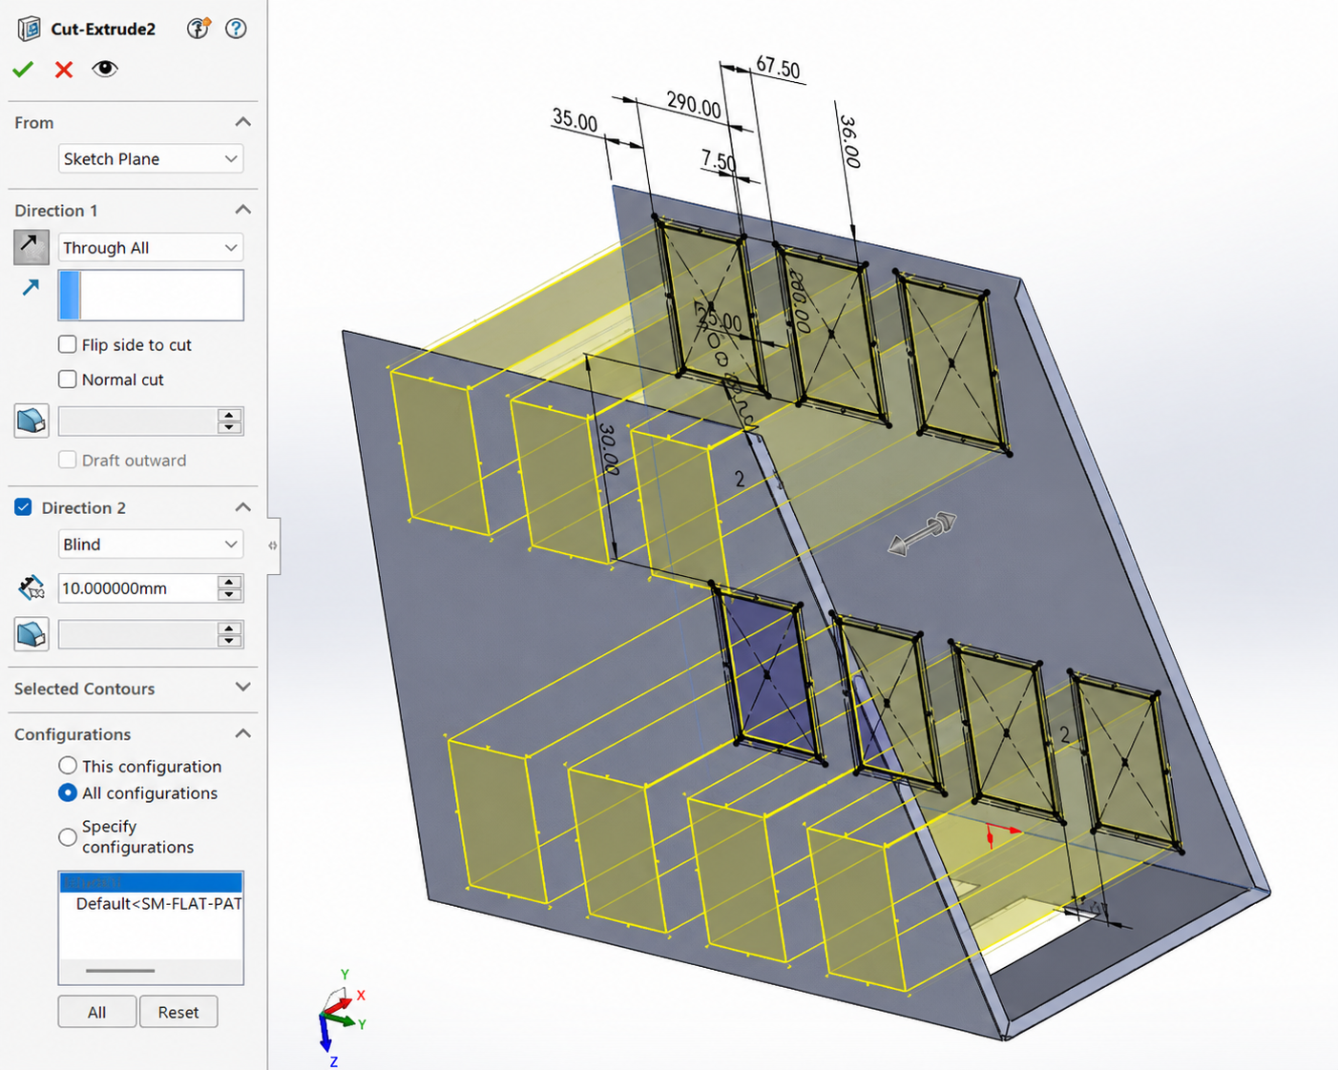Collapse the Direction 1 section
Screen dimensions: 1338x1070
pyautogui.click(x=243, y=210)
